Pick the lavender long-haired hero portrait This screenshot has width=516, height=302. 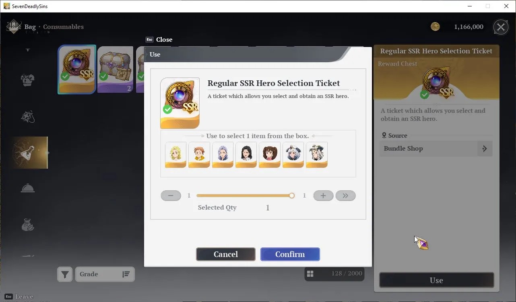(x=223, y=155)
